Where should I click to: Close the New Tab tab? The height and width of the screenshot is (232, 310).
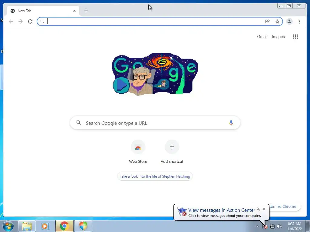pos(74,11)
